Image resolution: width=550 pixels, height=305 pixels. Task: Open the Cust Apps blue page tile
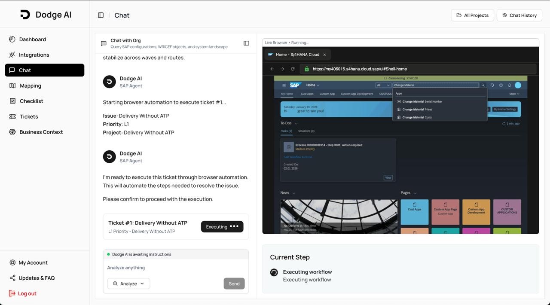415,212
